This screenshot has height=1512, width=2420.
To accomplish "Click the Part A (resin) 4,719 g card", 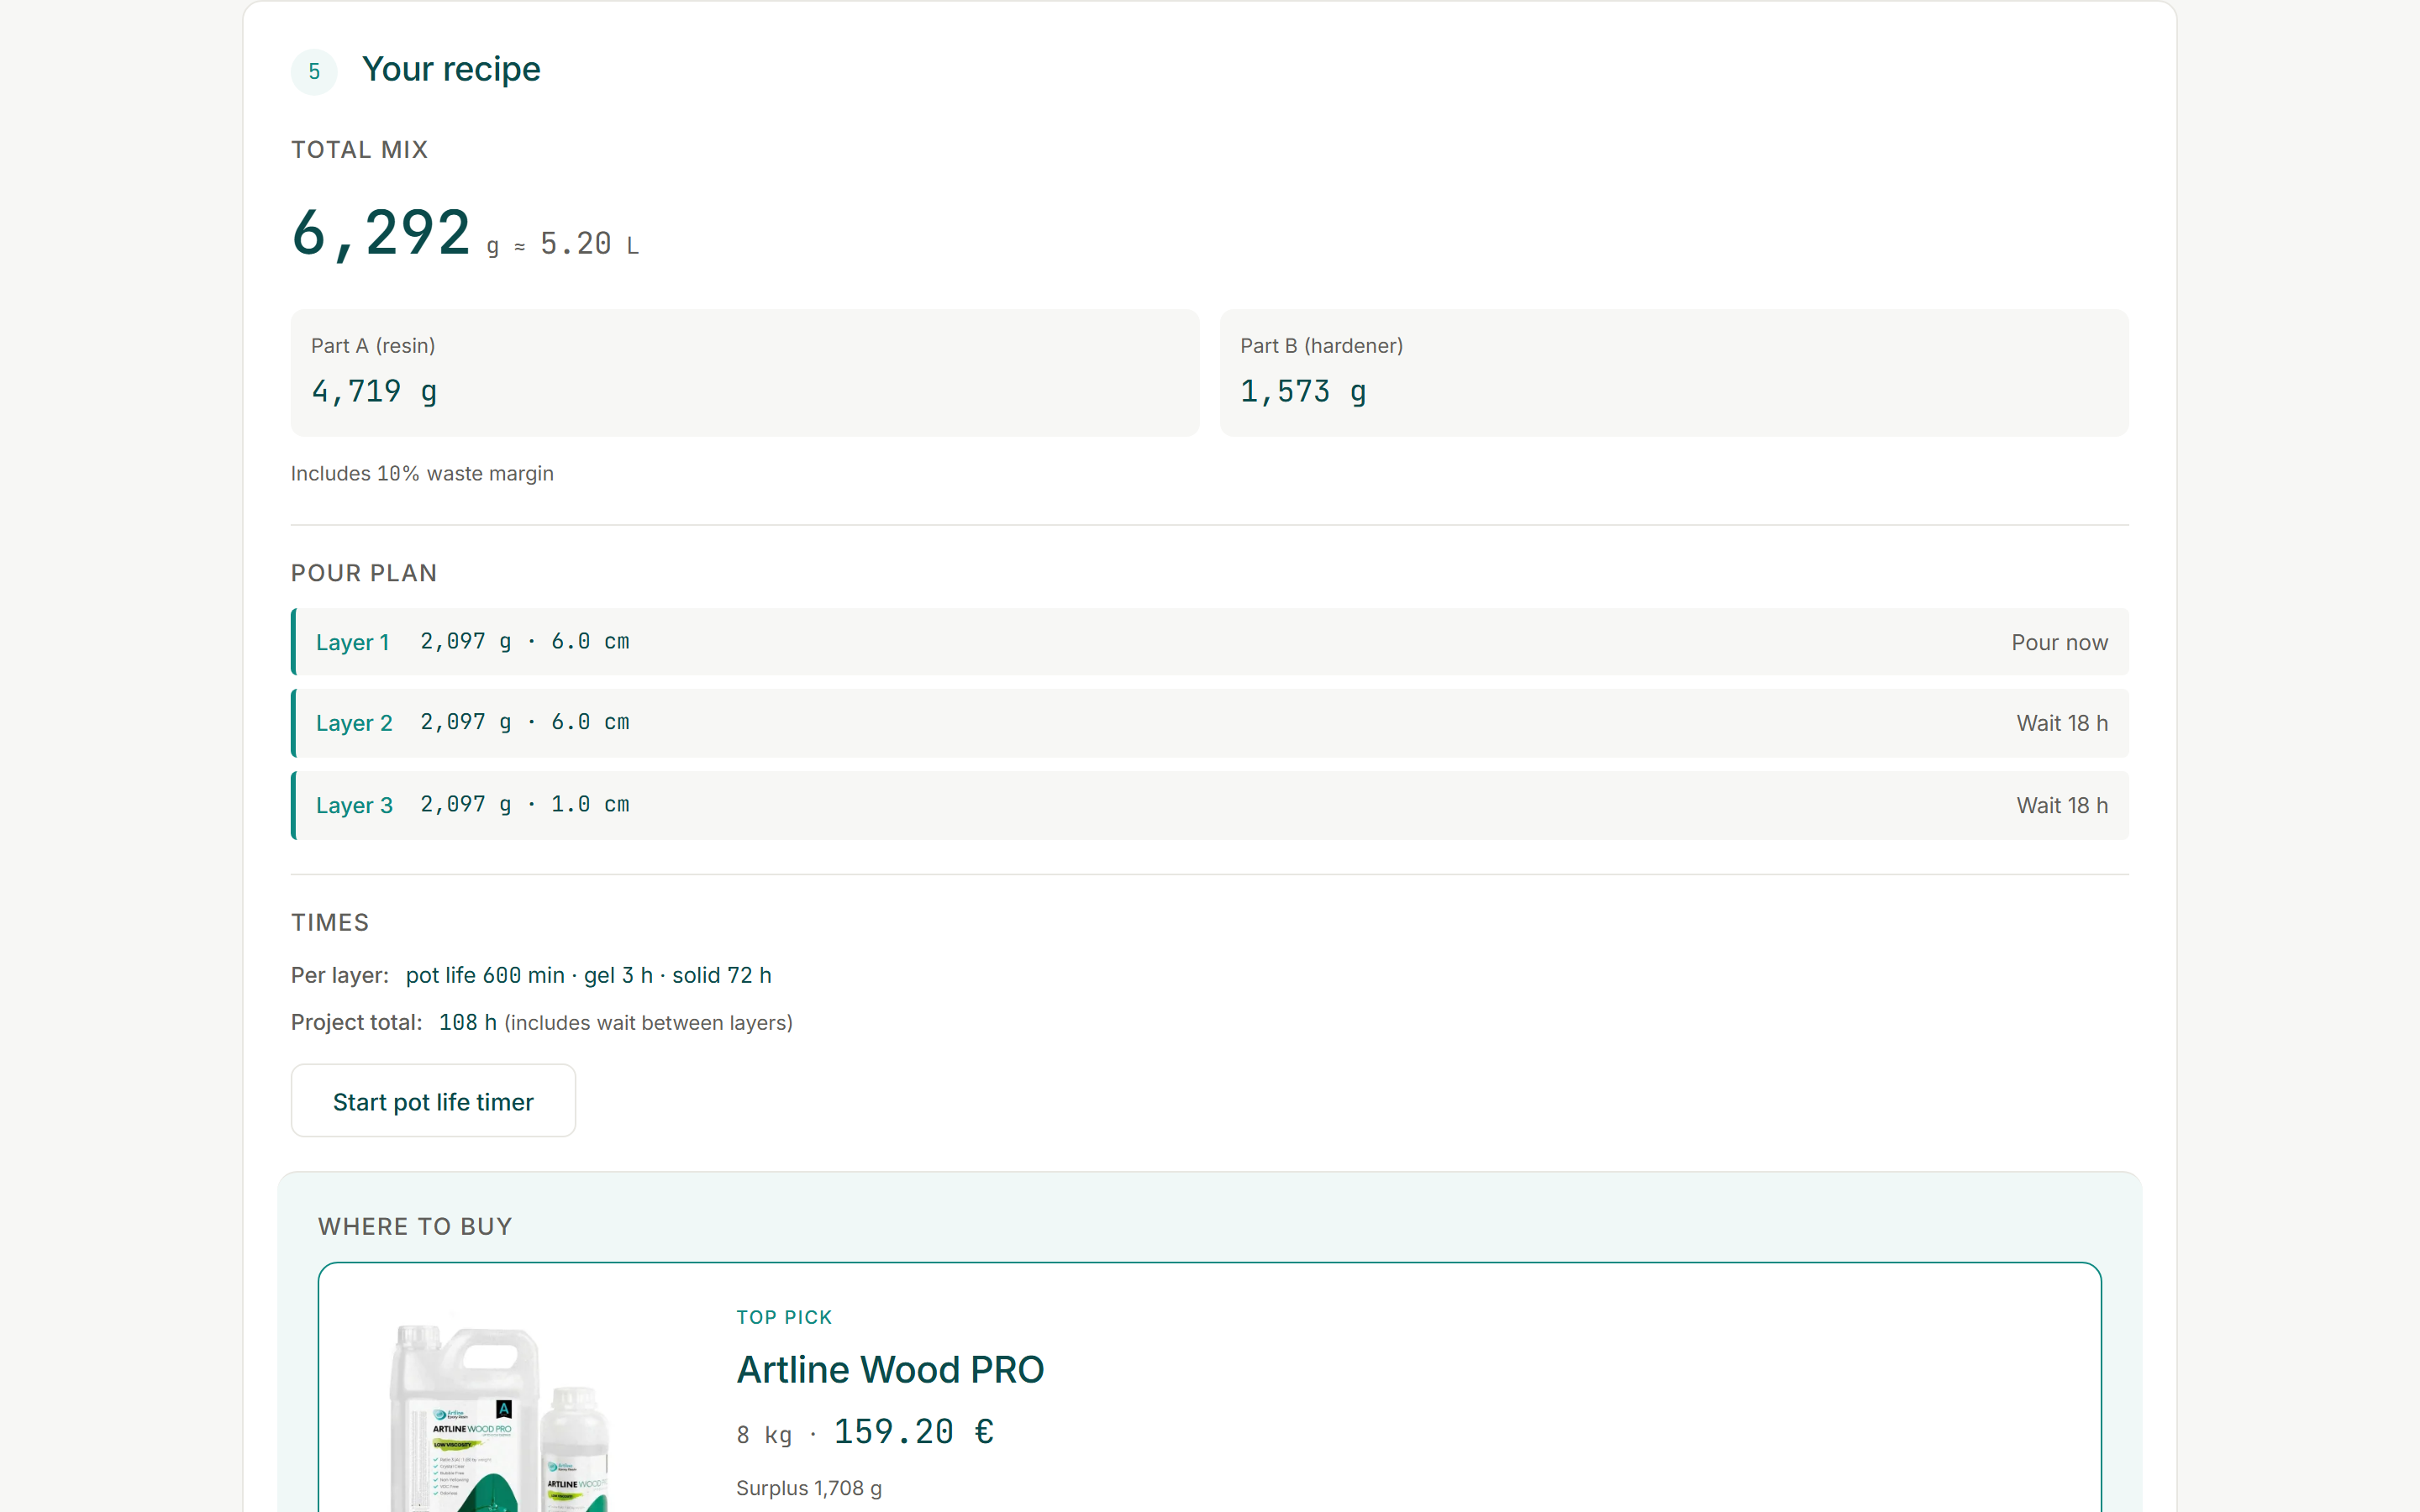I will click(x=745, y=373).
